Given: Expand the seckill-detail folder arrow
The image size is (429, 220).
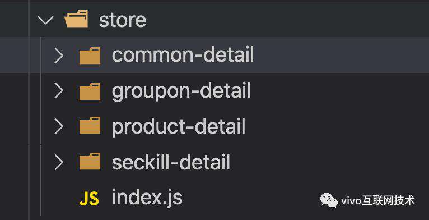Looking at the screenshot, I should pos(59,162).
